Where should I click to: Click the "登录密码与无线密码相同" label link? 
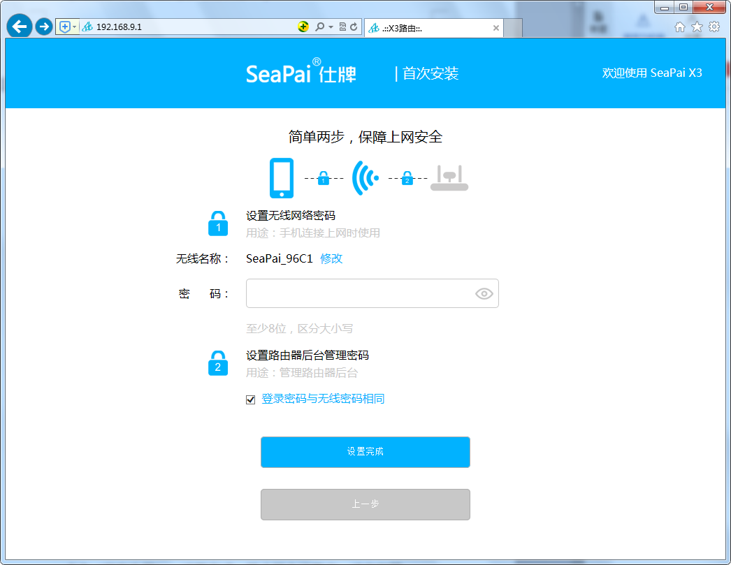coord(323,399)
